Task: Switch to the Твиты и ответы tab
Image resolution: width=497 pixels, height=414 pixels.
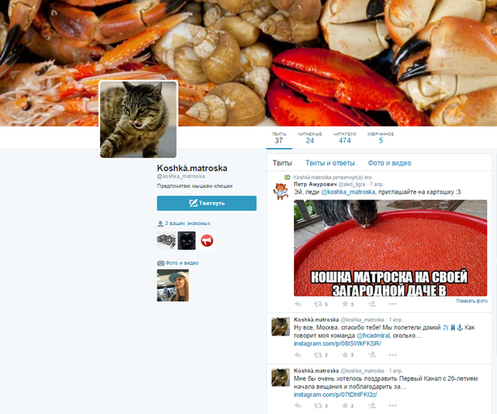Action: pyautogui.click(x=330, y=163)
